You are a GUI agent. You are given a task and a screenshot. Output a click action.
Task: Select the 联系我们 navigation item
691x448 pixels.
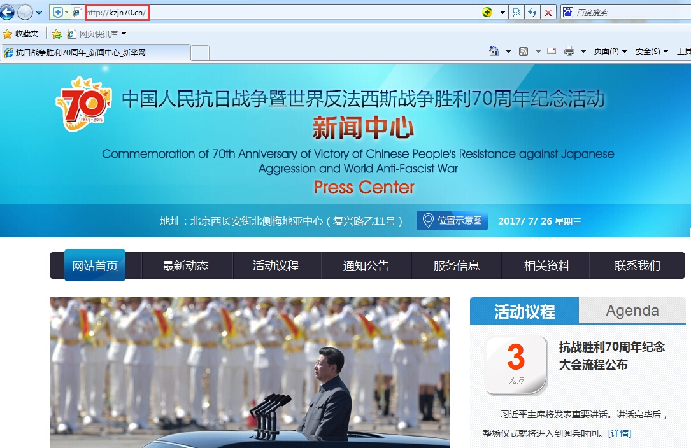point(637,266)
